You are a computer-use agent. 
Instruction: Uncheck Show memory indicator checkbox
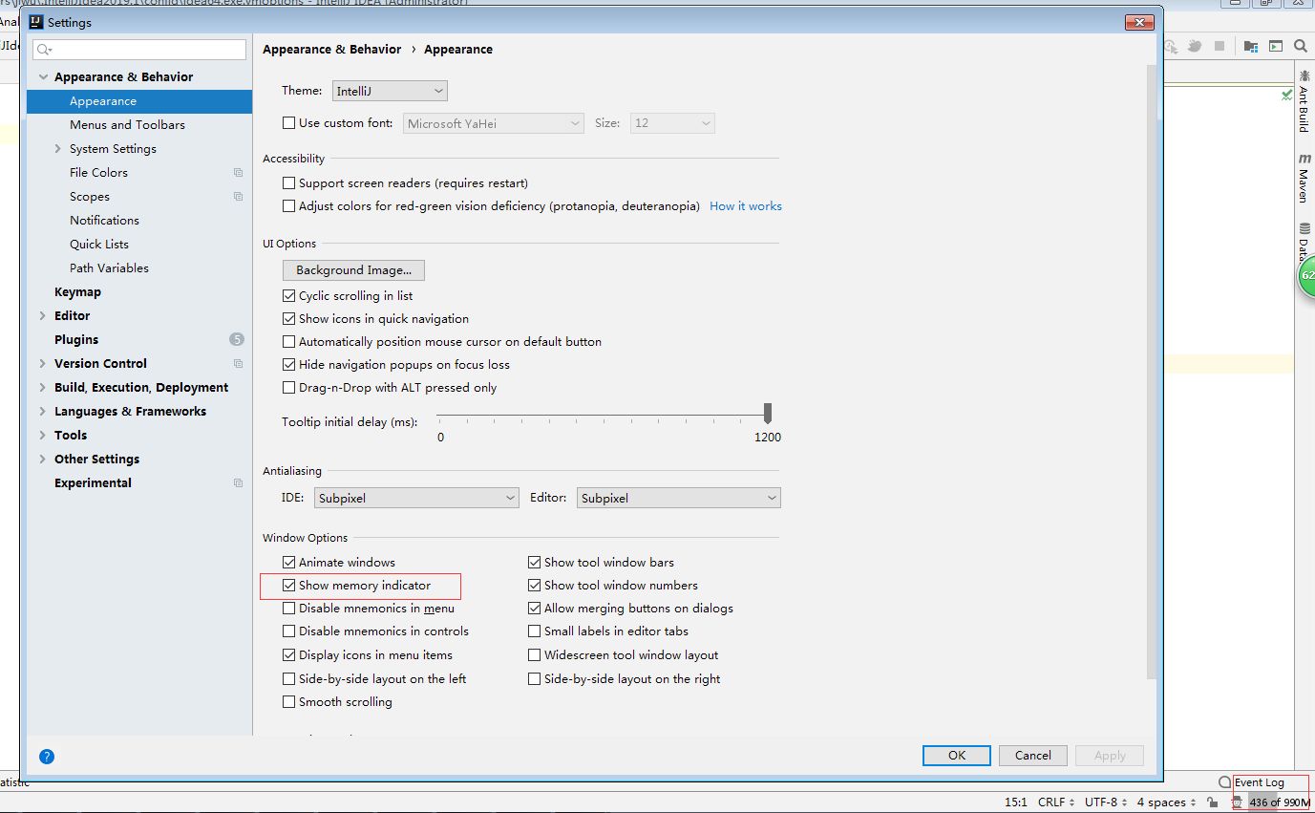[289, 586]
